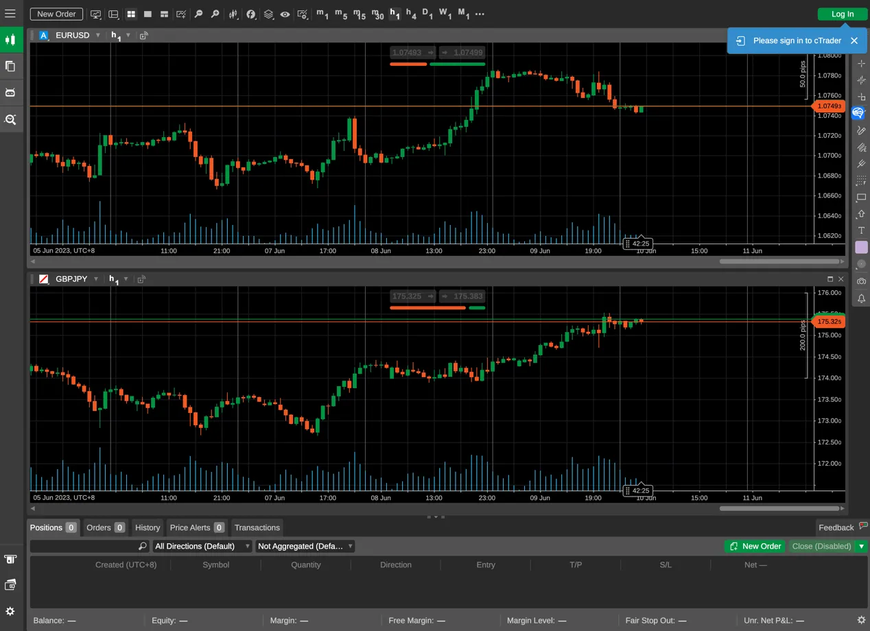The width and height of the screenshot is (870, 631).
Task: Switch to multi-chart grid layout
Action: coord(130,14)
